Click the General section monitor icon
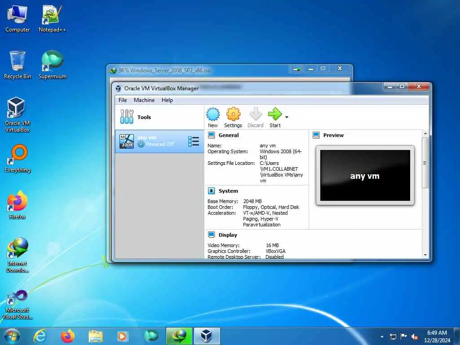 [x=211, y=135]
